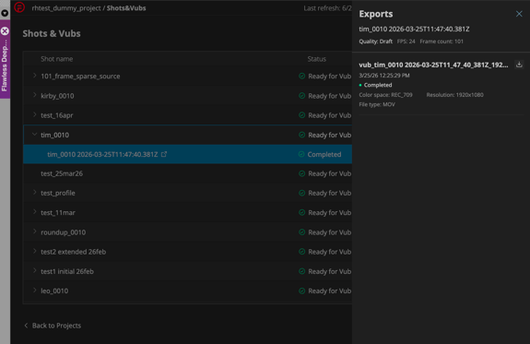Screen dimensions: 530x344
Task: Go back to Projects
Action: (x=53, y=326)
